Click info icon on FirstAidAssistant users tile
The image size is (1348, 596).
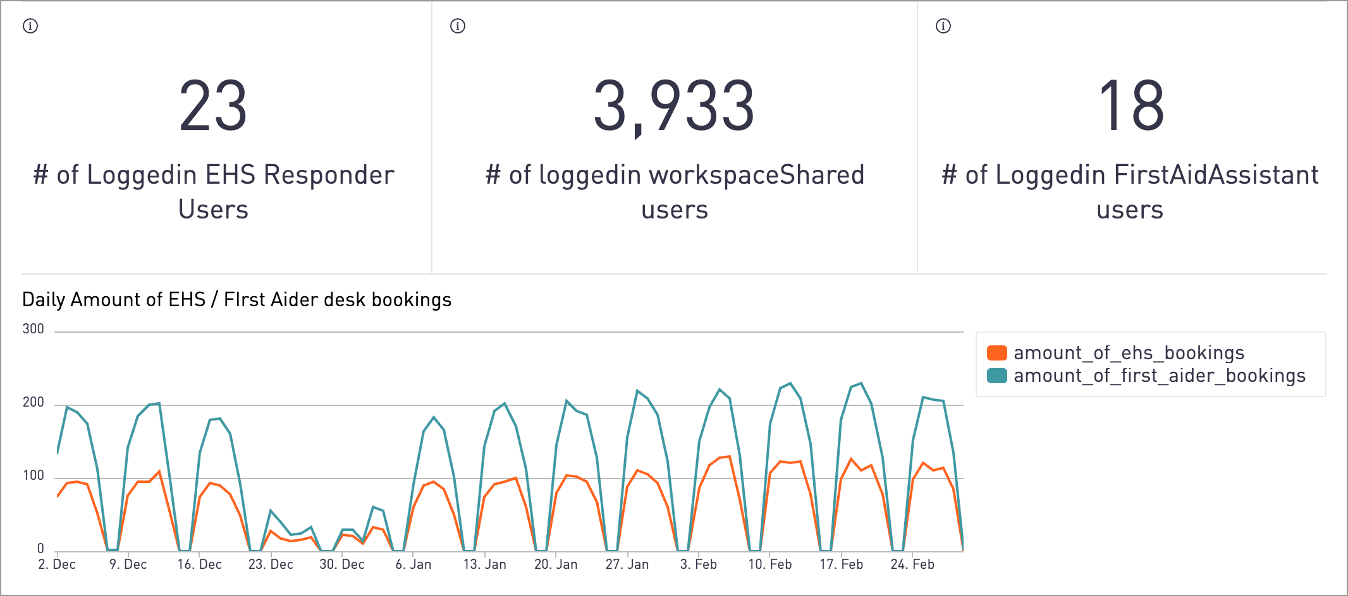point(943,26)
